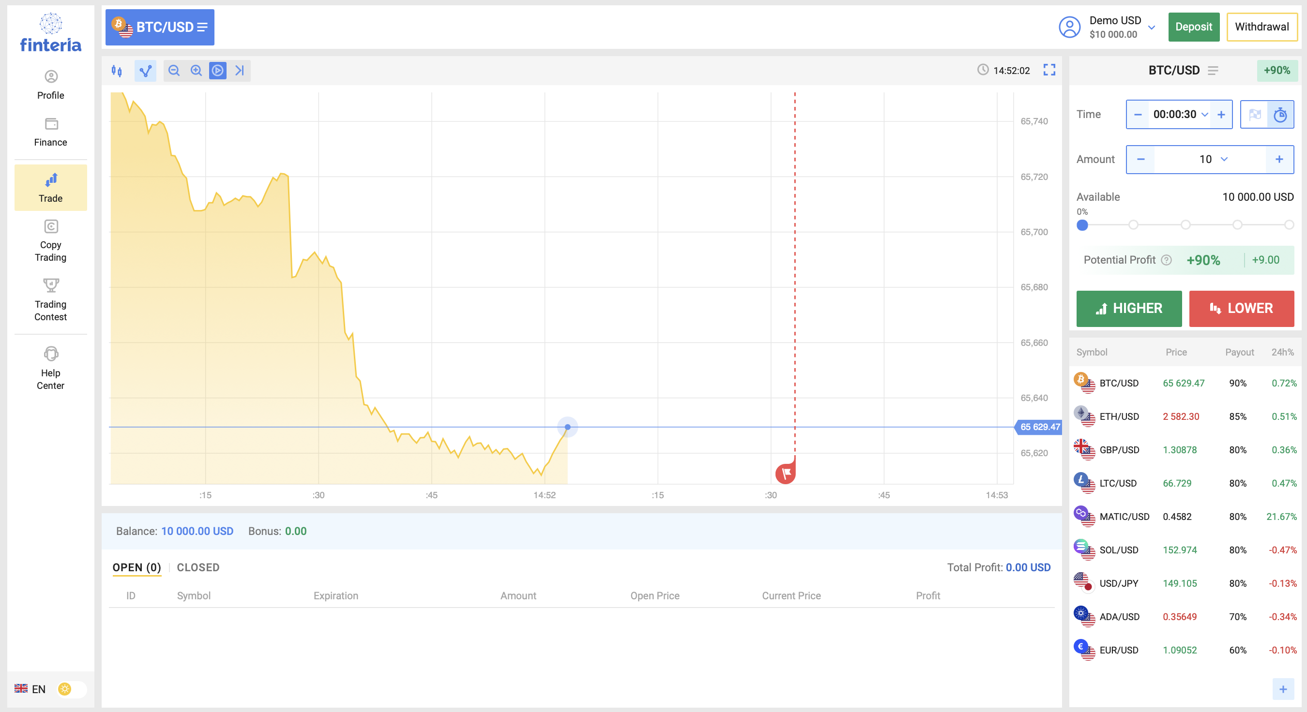The height and width of the screenshot is (712, 1307).
Task: Open the Demo USD account dropdown
Action: (x=1151, y=28)
